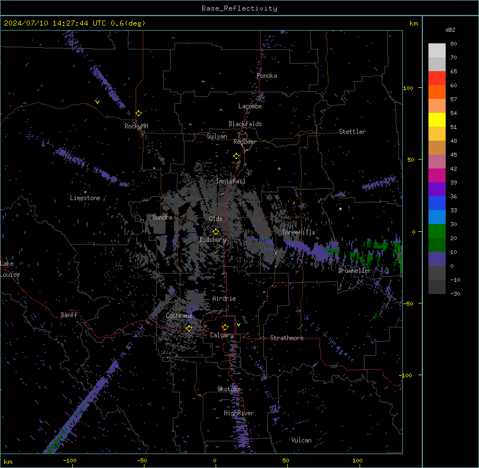The width and height of the screenshot is (479, 468).
Task: Click the yellow station marker near RockyMH
Action: pos(139,113)
